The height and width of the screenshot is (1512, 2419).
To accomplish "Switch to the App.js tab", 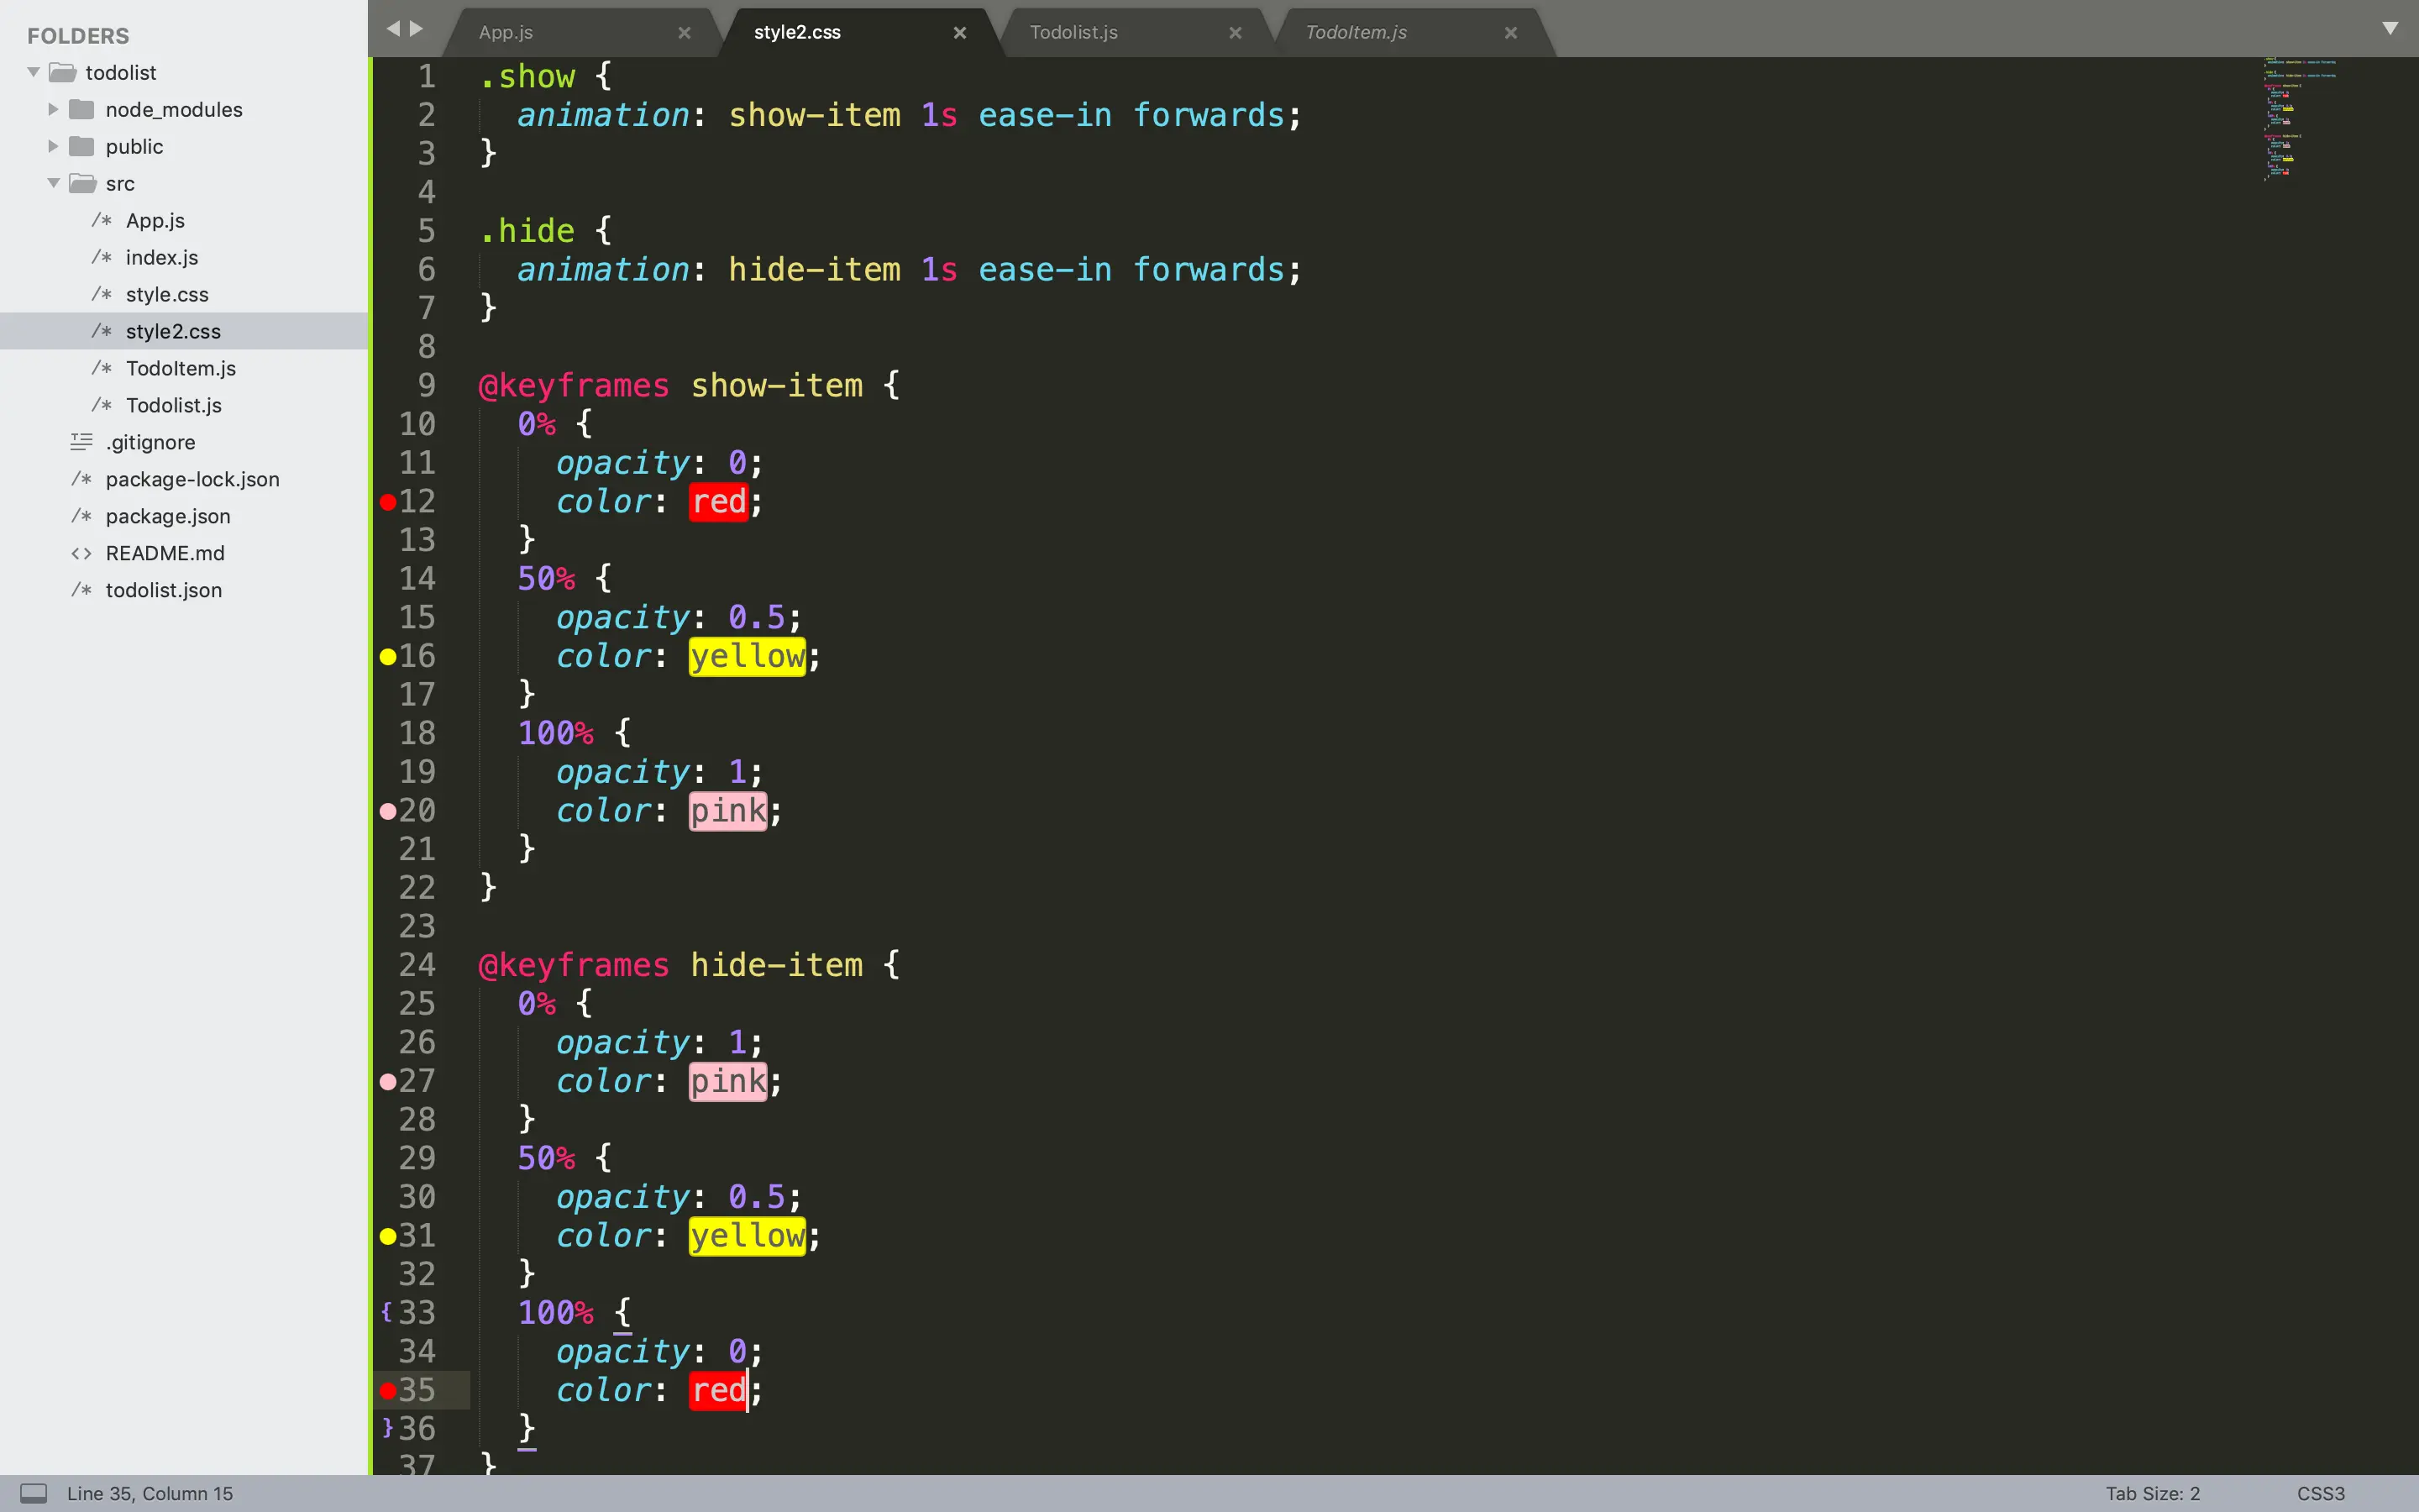I will click(506, 33).
